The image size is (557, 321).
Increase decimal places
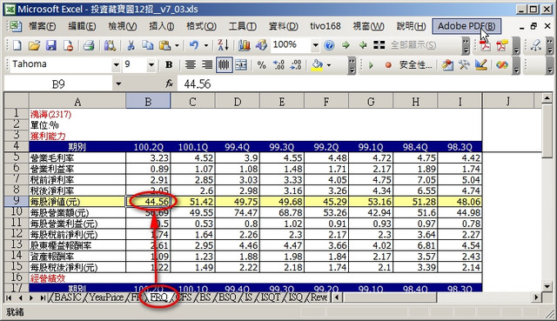coord(278,65)
